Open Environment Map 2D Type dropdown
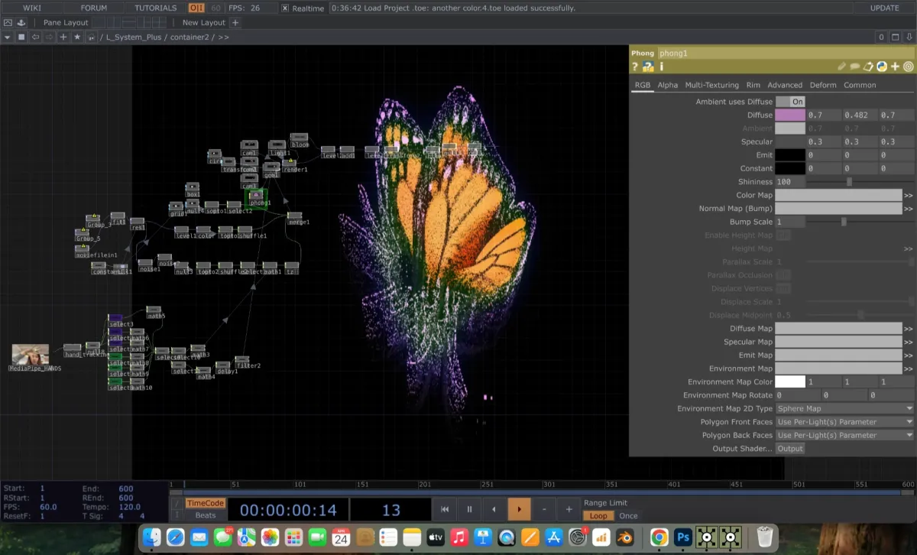 tap(844, 409)
